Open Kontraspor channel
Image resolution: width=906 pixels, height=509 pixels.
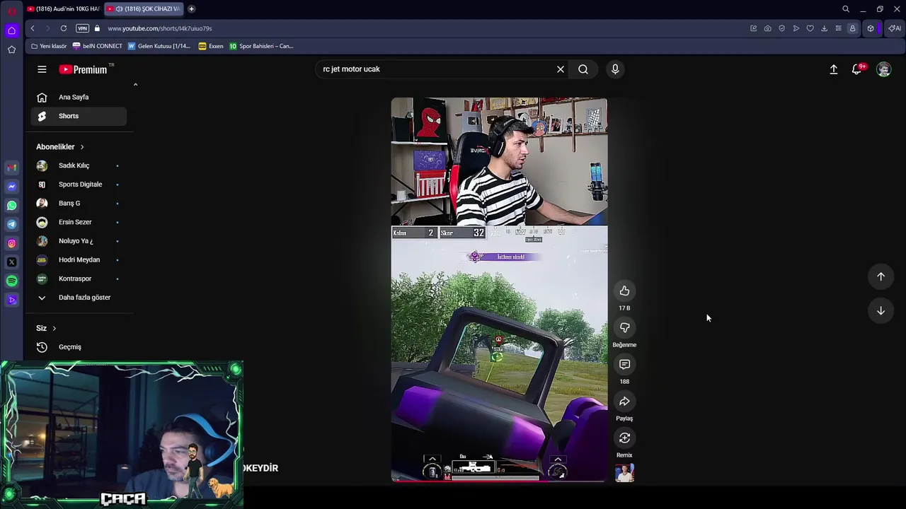79,279
